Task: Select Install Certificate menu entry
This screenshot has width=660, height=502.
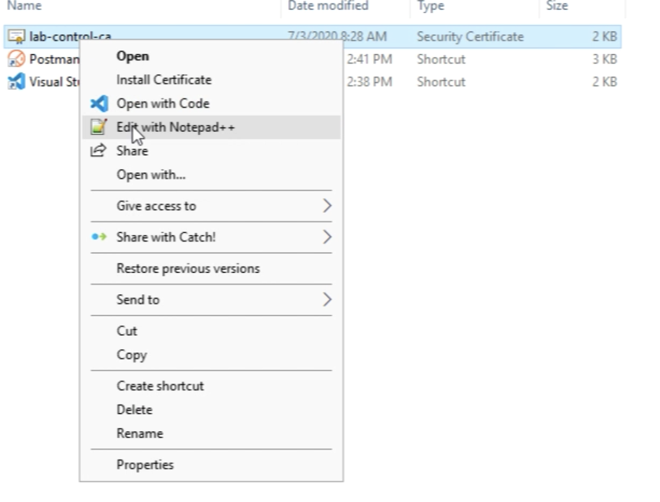Action: 163,80
